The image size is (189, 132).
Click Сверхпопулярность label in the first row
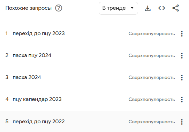point(152,34)
